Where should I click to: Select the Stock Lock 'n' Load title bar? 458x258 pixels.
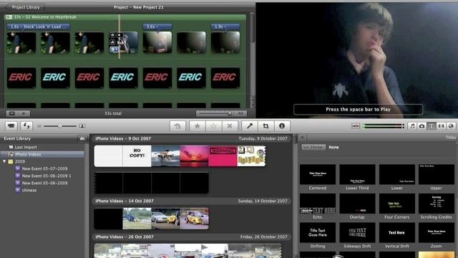coord(38,27)
